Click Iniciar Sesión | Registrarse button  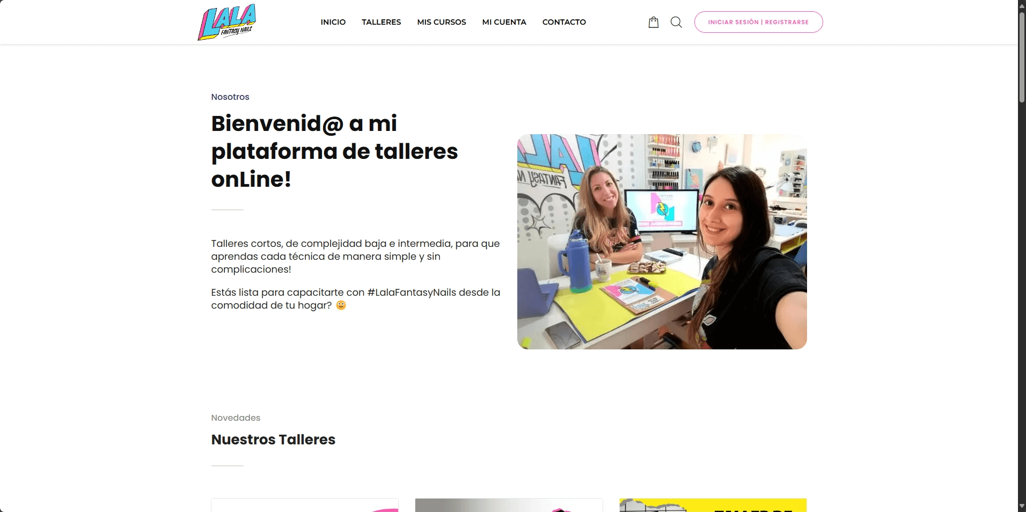758,22
